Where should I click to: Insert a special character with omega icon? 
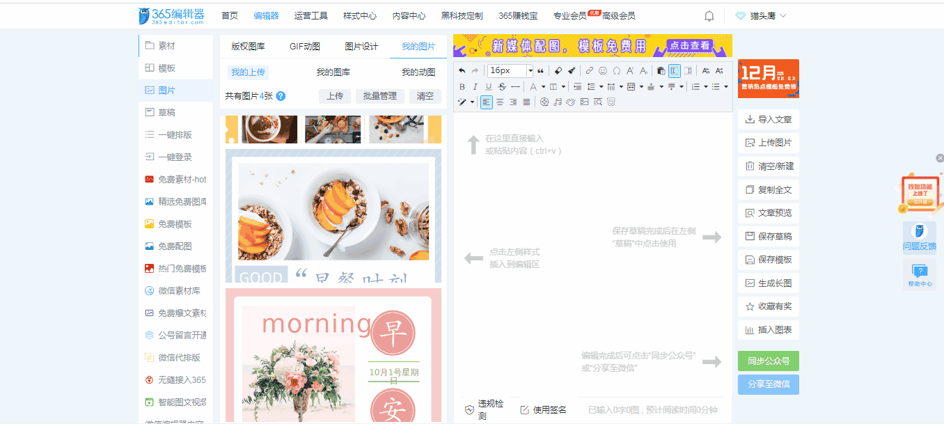617,71
